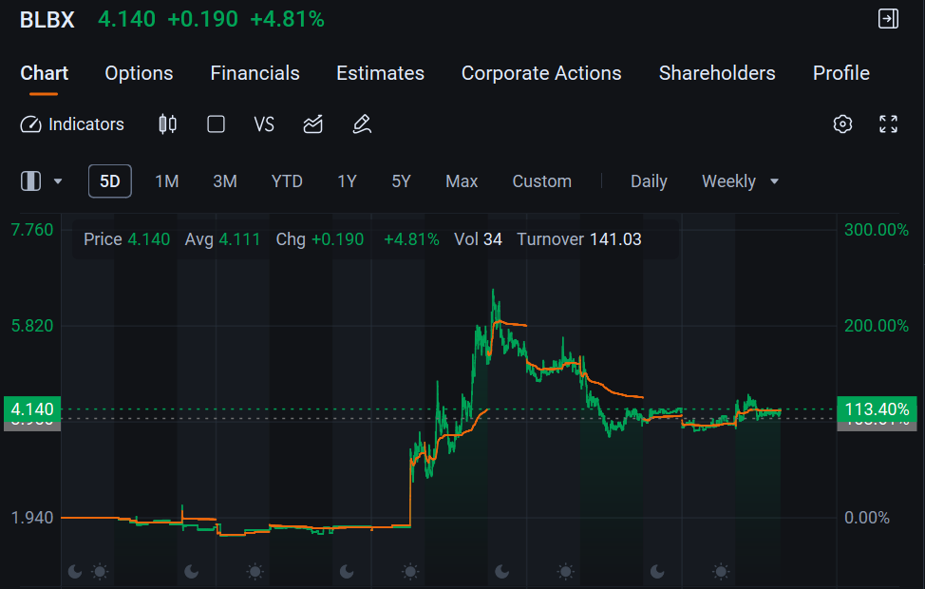This screenshot has height=589, width=925.
Task: Click the 4.140 price in the header
Action: coord(127,20)
